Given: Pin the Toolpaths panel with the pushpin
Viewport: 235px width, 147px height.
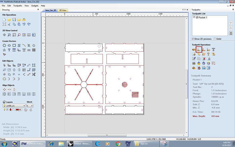Looking at the screenshot, I should click(233, 10).
